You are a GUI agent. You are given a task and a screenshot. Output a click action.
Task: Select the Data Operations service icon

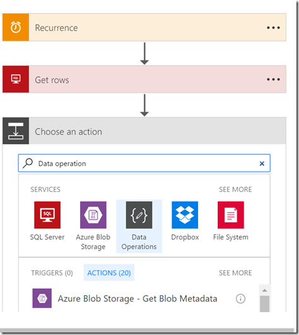(139, 215)
